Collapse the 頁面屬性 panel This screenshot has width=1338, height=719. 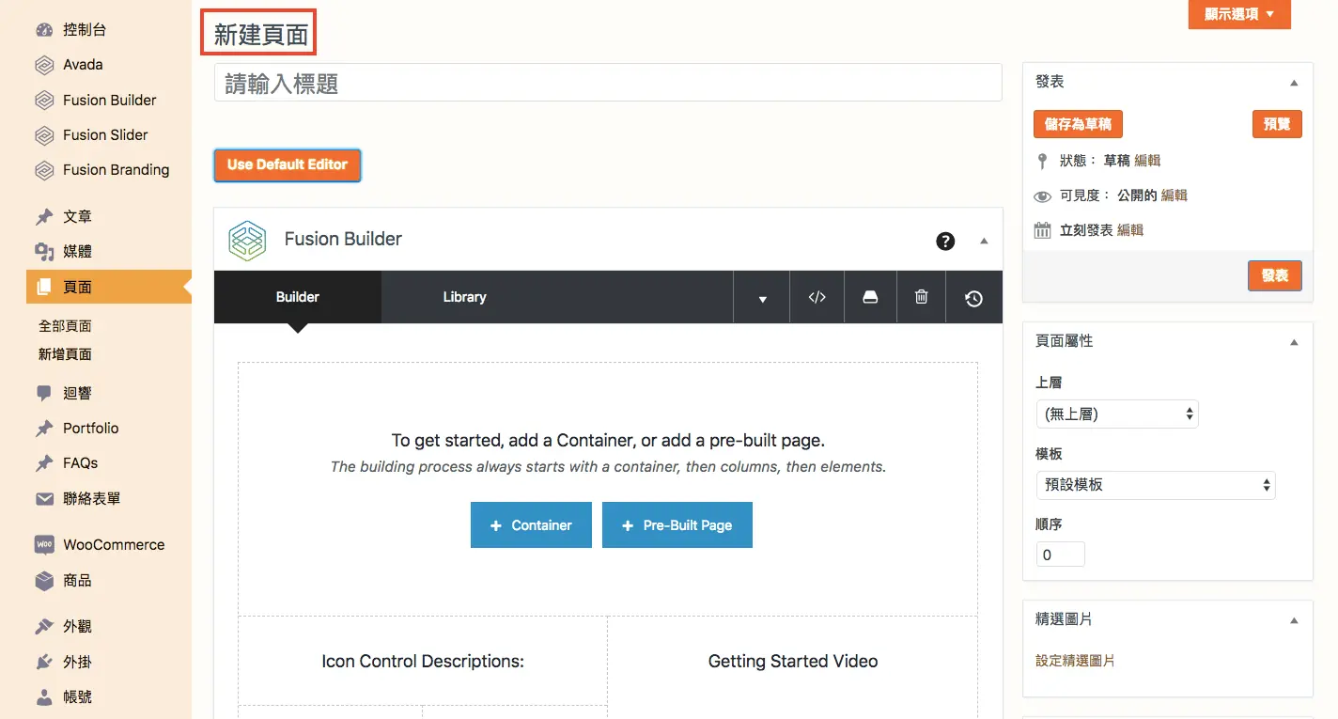tap(1294, 342)
